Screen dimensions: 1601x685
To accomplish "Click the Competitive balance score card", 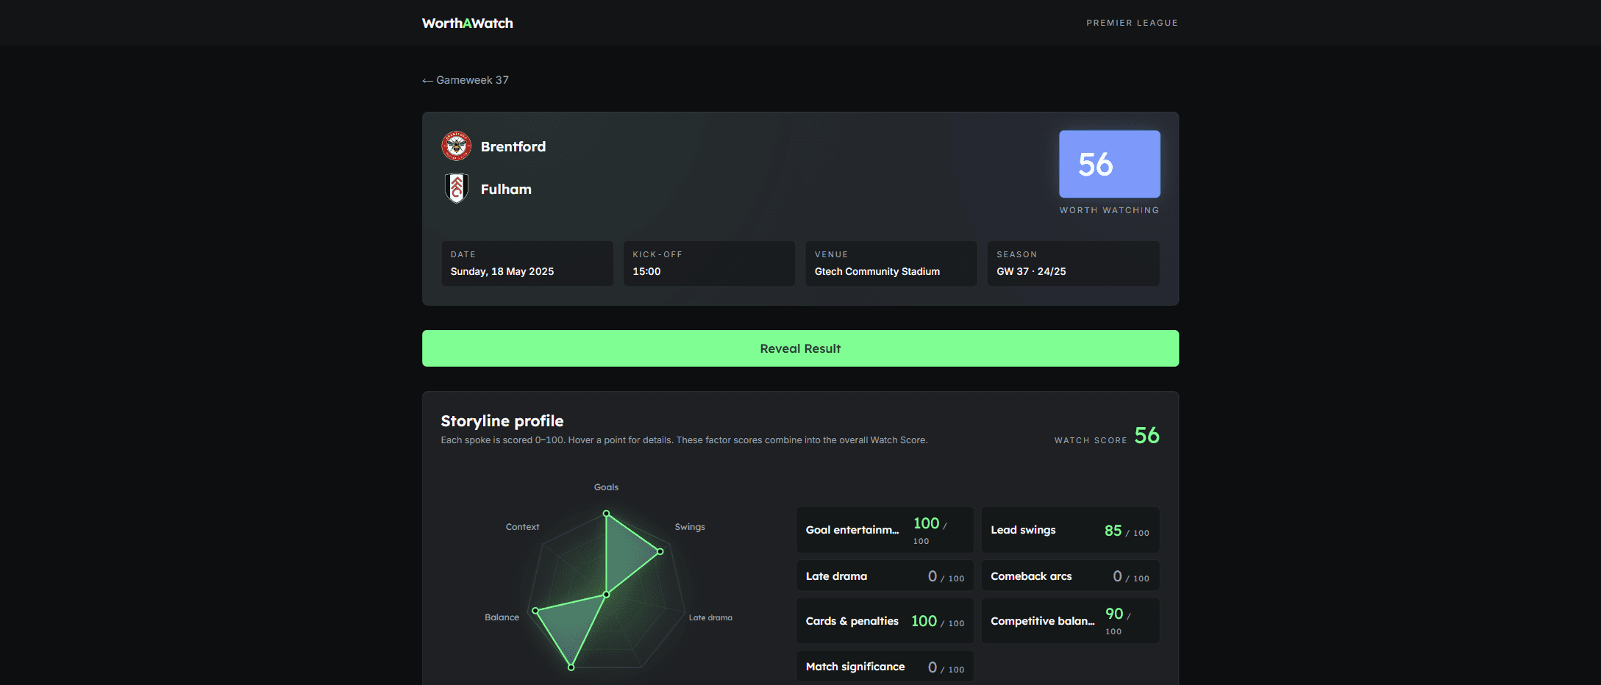I will pyautogui.click(x=1070, y=621).
